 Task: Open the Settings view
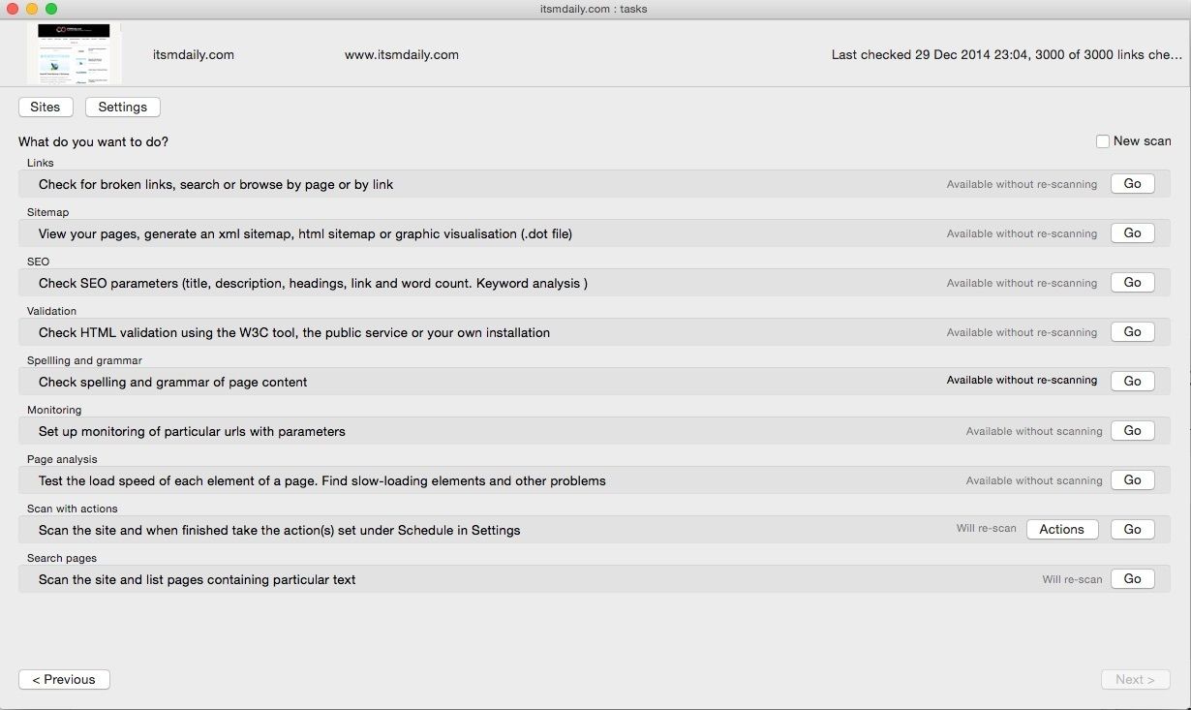[x=123, y=108]
